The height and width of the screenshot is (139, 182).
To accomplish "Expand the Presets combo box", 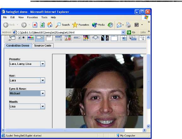I will [x=43, y=64].
